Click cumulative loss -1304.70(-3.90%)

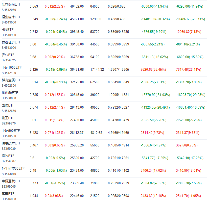tap(189, 82)
